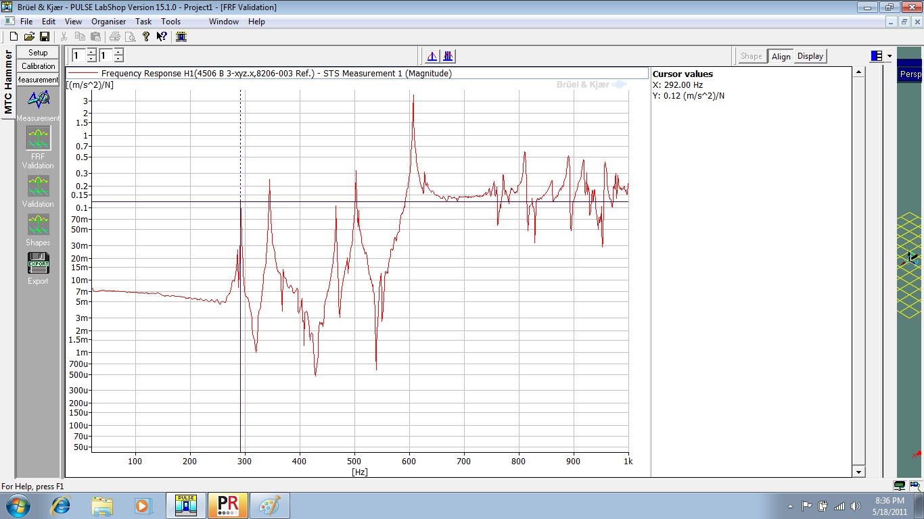924x519 pixels.
Task: Click the Frequency Response H1 graph title
Action: [x=277, y=74]
